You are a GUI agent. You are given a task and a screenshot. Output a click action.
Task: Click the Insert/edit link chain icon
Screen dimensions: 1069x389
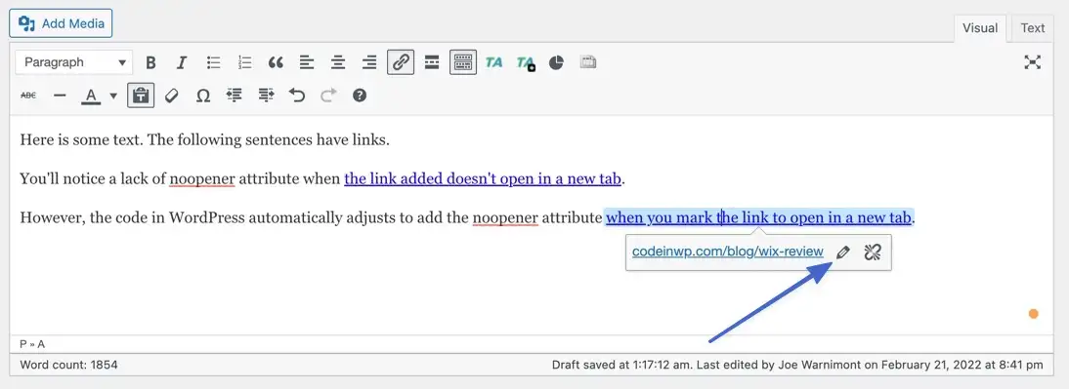[401, 62]
